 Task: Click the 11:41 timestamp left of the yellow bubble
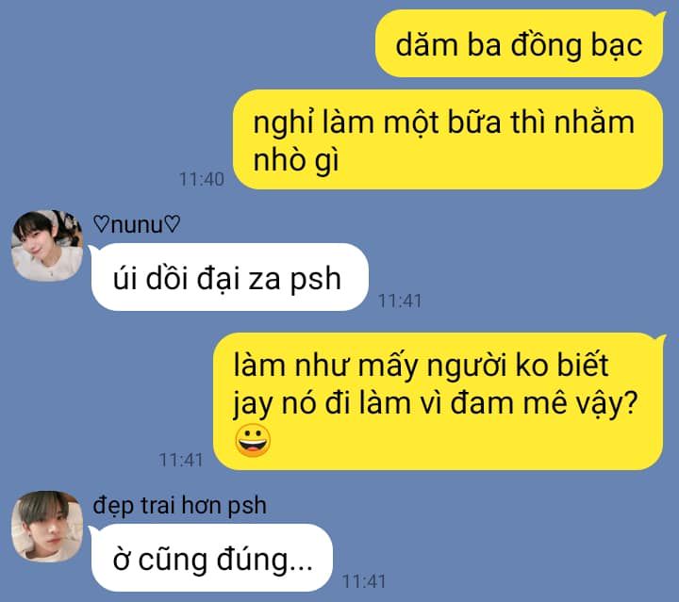pyautogui.click(x=181, y=460)
